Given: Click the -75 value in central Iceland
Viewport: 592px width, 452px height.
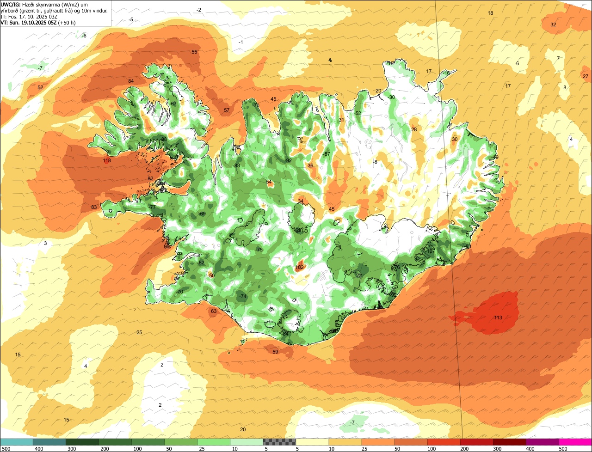Looking at the screenshot, I should click(259, 250).
